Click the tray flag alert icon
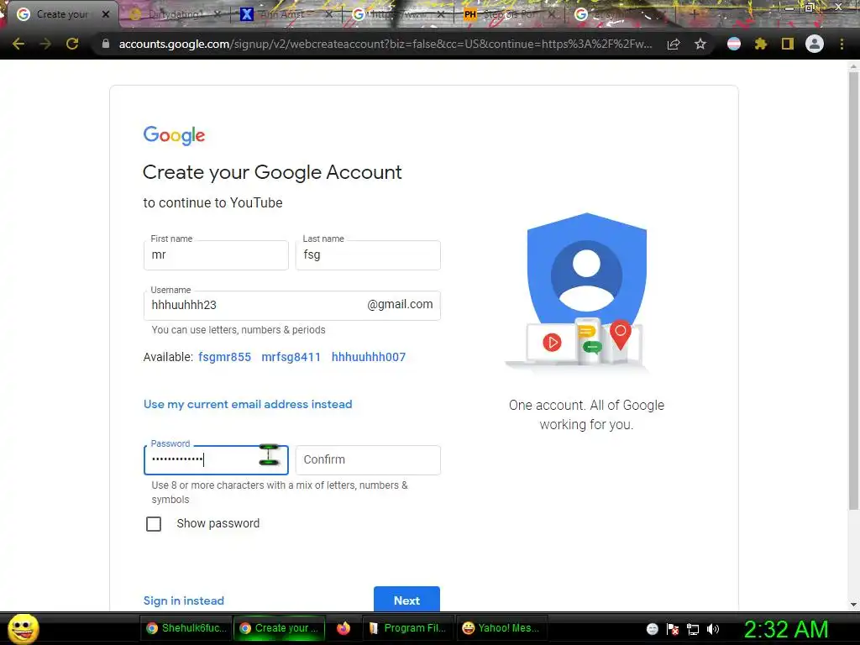This screenshot has height=645, width=860. tap(673, 629)
